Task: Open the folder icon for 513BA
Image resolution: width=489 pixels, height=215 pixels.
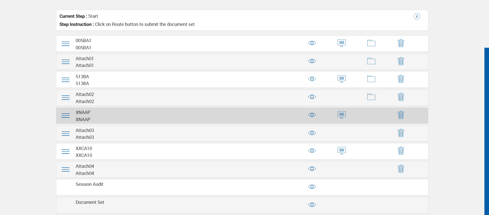Action: coord(371,79)
